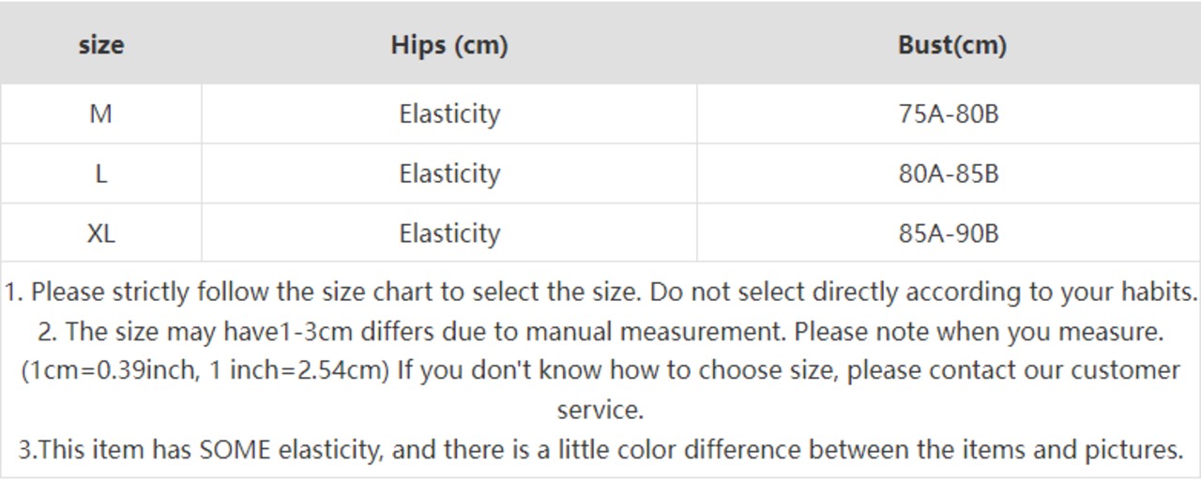Click the word 'SOME' in note 3
The height and width of the screenshot is (480, 1201).
point(236,449)
